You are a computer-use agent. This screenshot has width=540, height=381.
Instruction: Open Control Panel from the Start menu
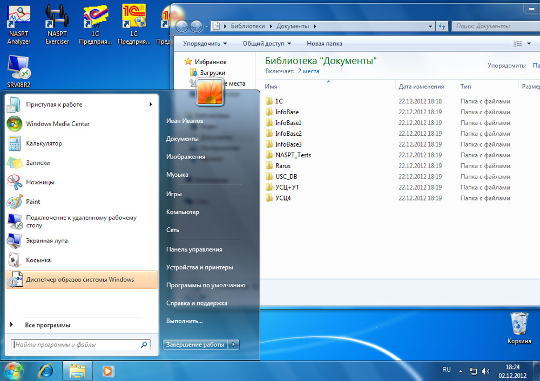[194, 250]
